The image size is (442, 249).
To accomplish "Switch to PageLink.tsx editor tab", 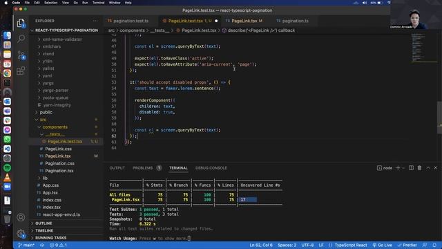I will [244, 21].
